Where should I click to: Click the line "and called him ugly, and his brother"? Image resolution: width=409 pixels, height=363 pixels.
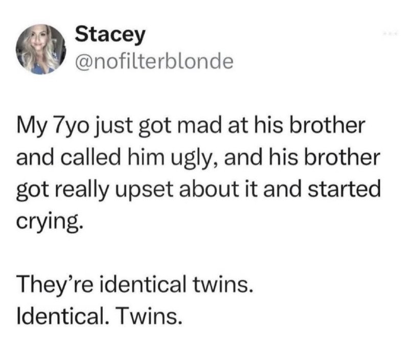click(198, 158)
